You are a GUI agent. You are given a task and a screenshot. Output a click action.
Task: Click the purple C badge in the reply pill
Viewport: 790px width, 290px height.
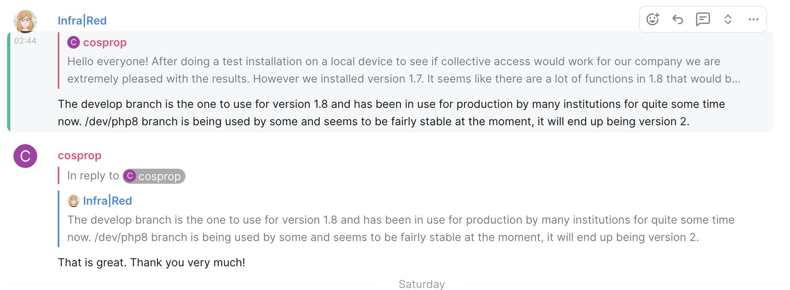point(130,176)
